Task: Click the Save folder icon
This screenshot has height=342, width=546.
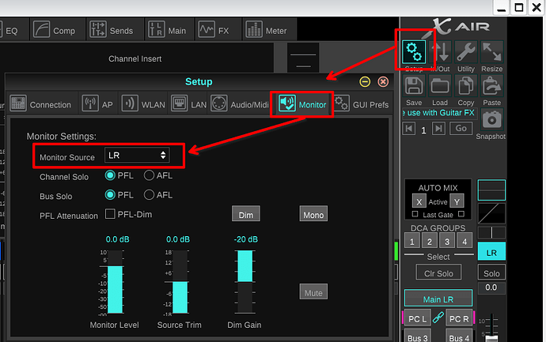Action: (414, 85)
